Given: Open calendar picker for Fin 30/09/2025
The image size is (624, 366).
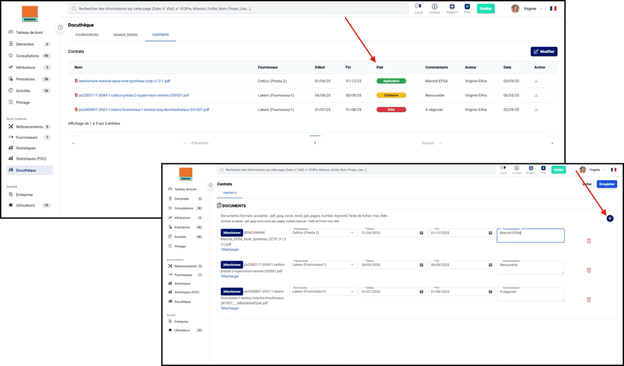Looking at the screenshot, I should coord(490,265).
